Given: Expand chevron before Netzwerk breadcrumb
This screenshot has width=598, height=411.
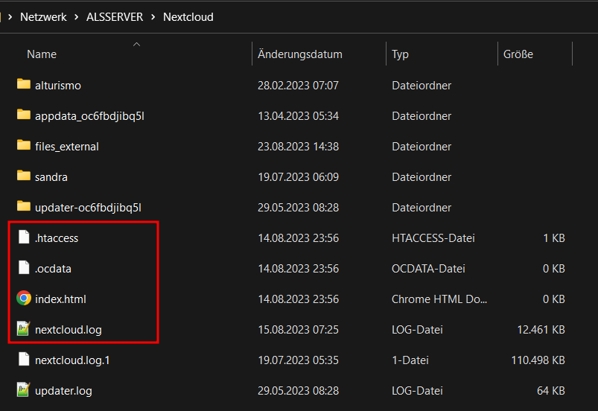Looking at the screenshot, I should 10,17.
